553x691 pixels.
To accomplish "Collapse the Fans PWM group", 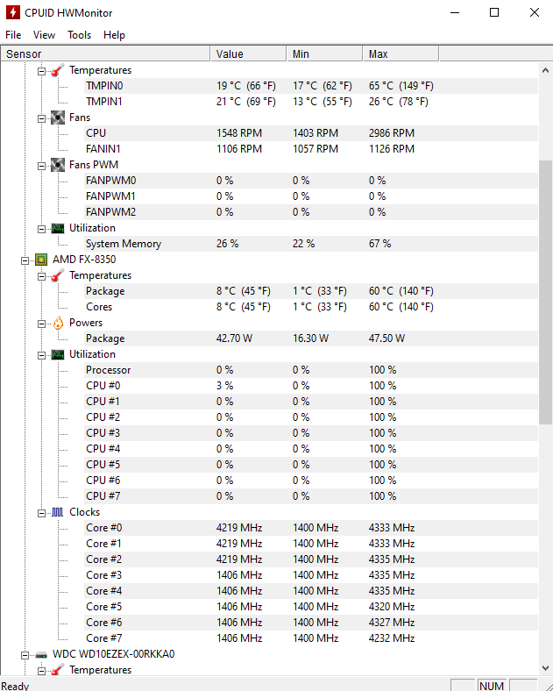I will (x=41, y=166).
